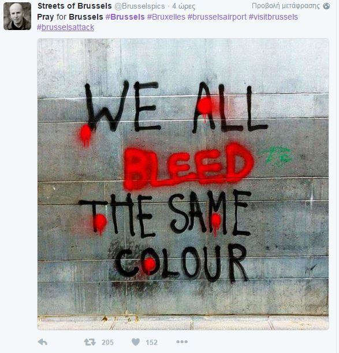This screenshot has height=353, width=339.
Task: Click the globe translation icon
Action: 326,6
